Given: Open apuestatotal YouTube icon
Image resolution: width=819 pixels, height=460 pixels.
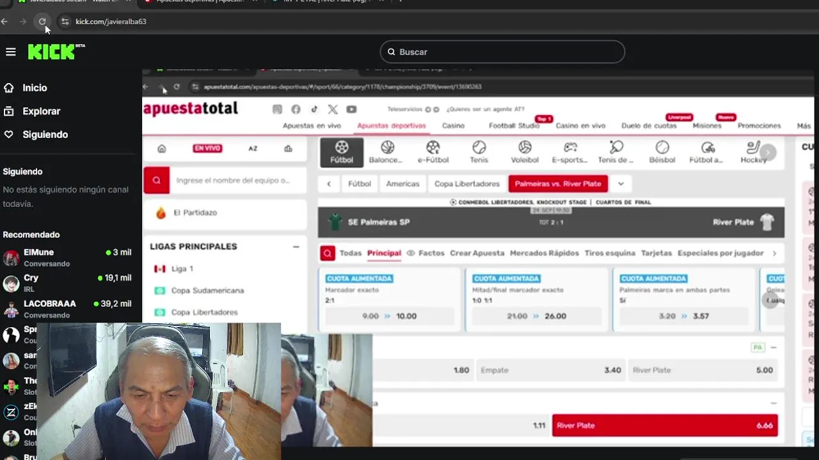Looking at the screenshot, I should pos(351,109).
